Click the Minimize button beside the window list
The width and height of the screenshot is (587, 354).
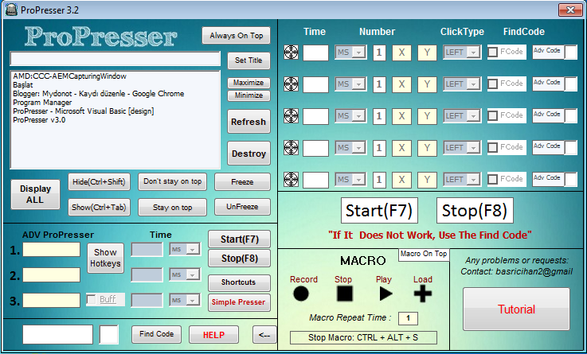[248, 95]
